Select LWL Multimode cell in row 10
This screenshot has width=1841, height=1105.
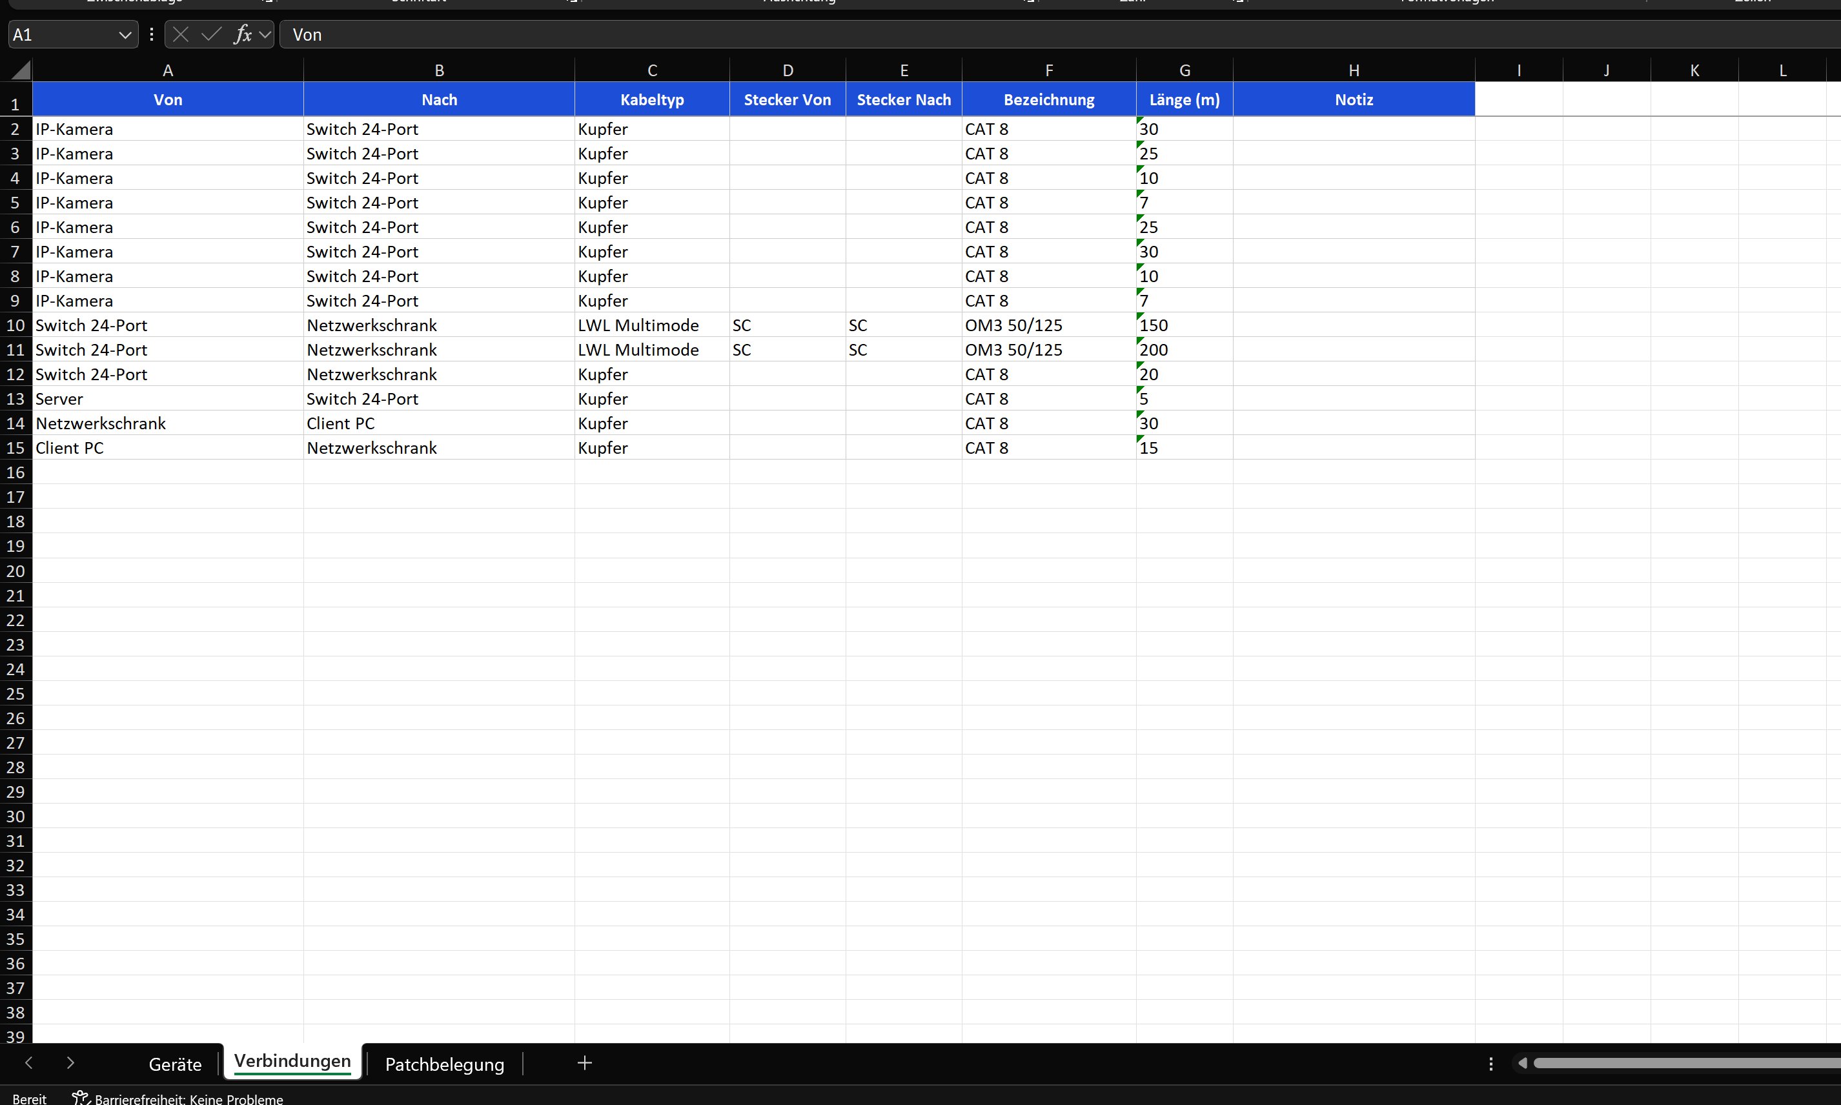[x=652, y=325]
